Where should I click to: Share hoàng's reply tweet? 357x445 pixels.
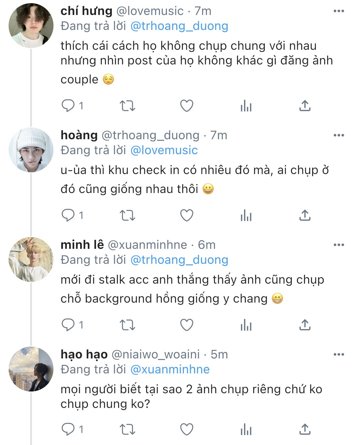tap(305, 215)
